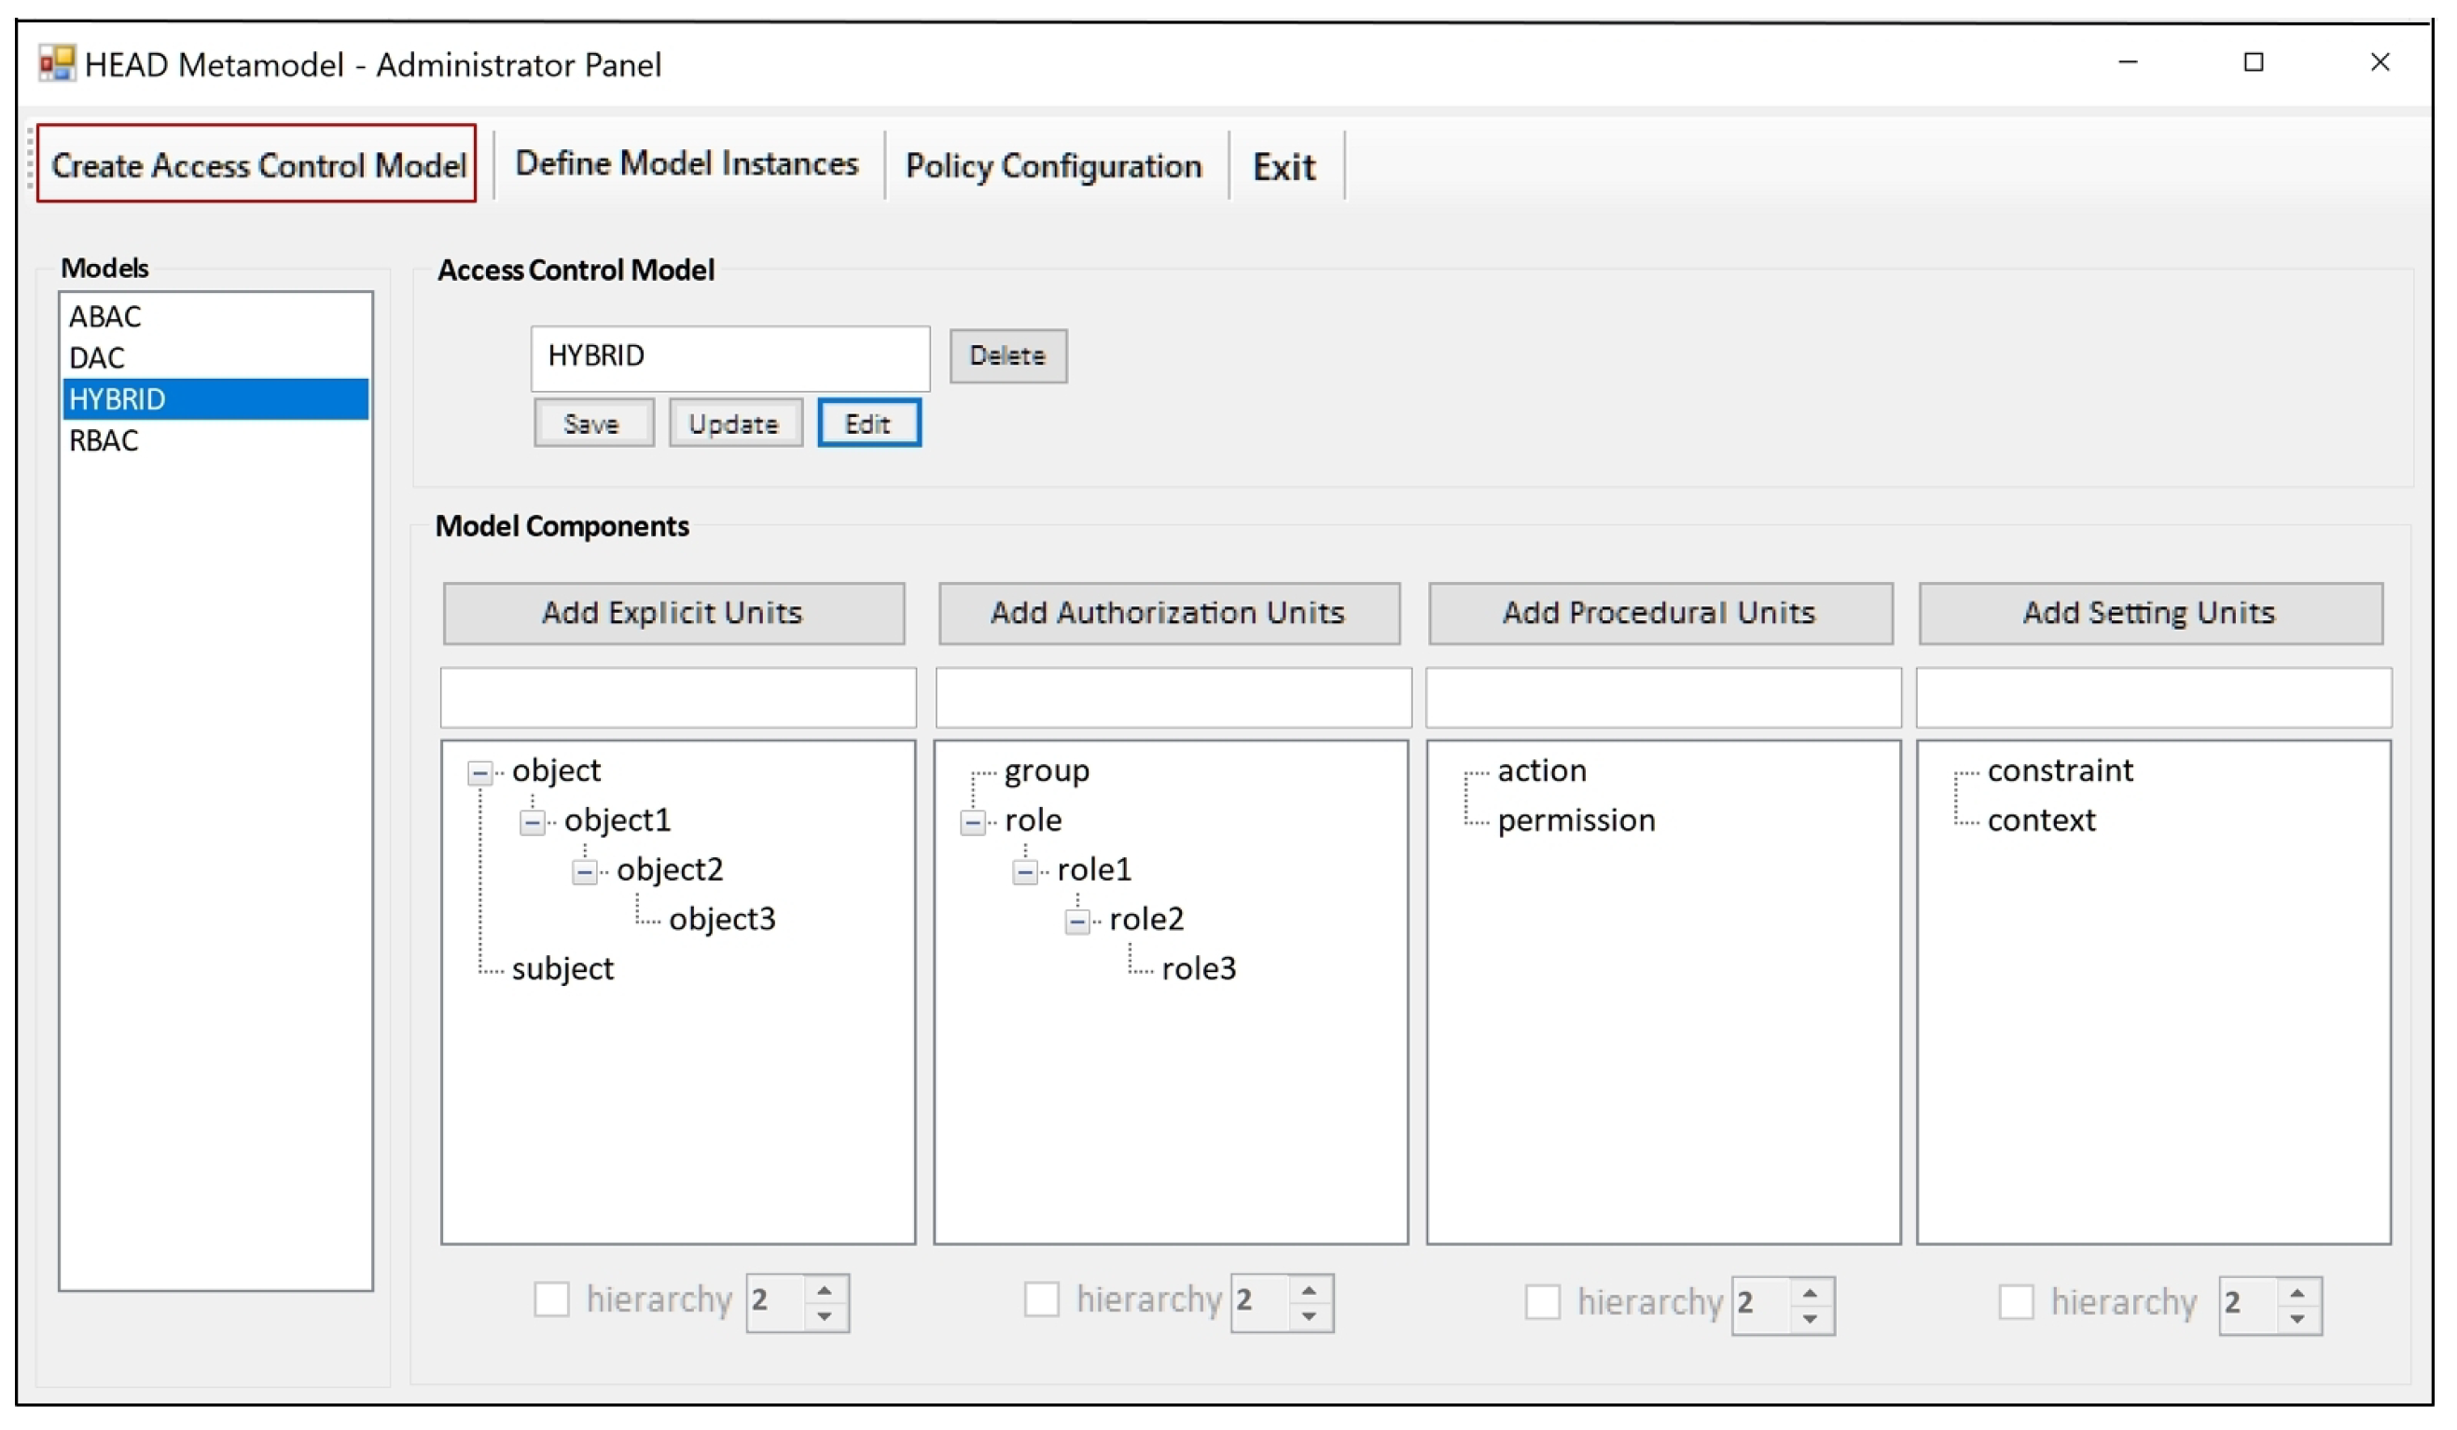Viewport: 2457px width, 1430px height.
Task: Select RBAC in the Models list
Action: [104, 440]
